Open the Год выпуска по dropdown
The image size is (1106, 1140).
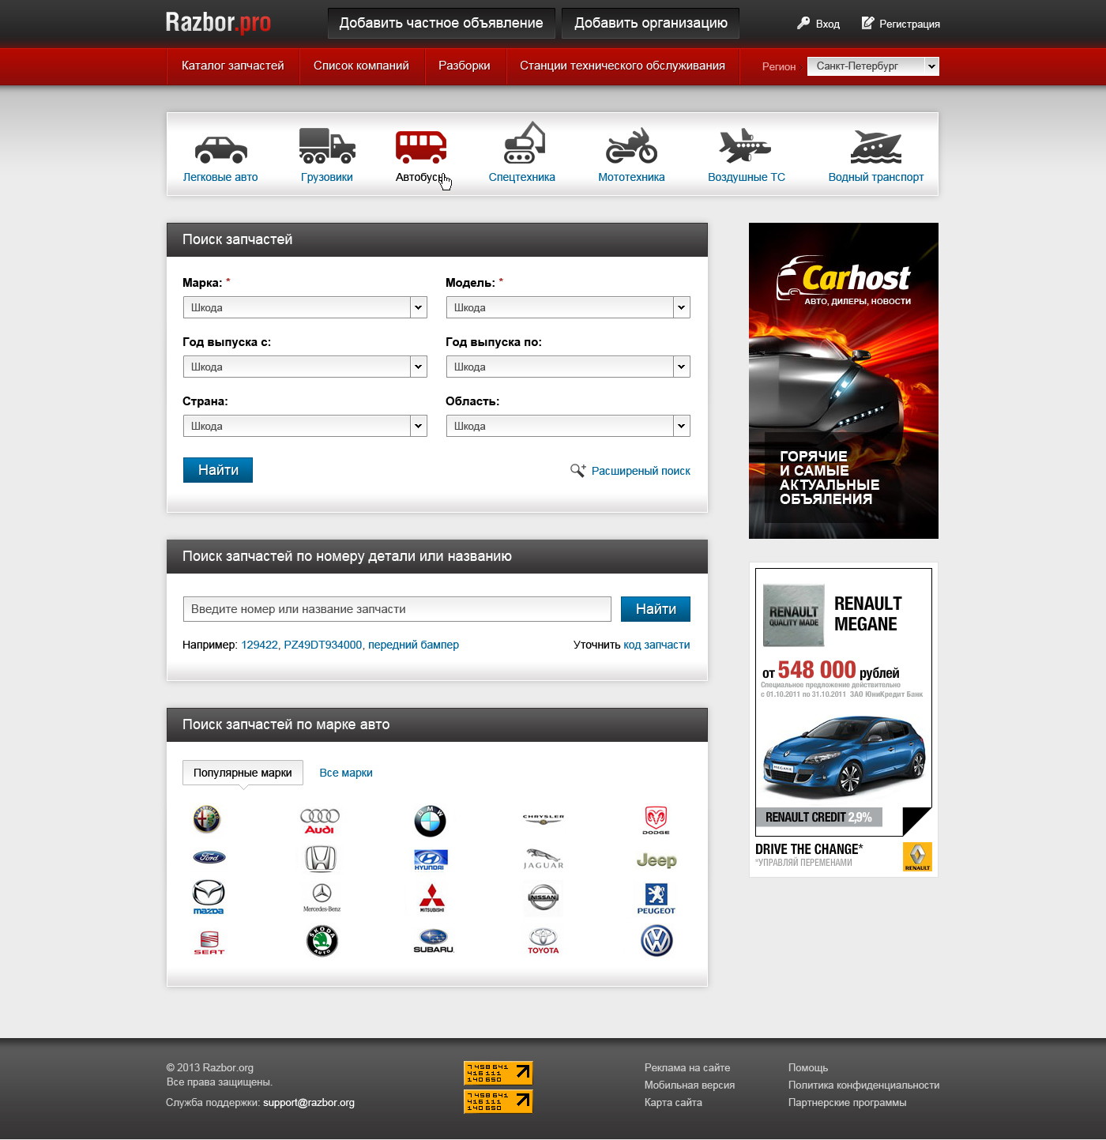tap(568, 367)
